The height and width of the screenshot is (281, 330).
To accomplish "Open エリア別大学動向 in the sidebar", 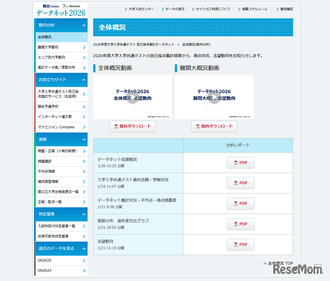I will coord(61,57).
